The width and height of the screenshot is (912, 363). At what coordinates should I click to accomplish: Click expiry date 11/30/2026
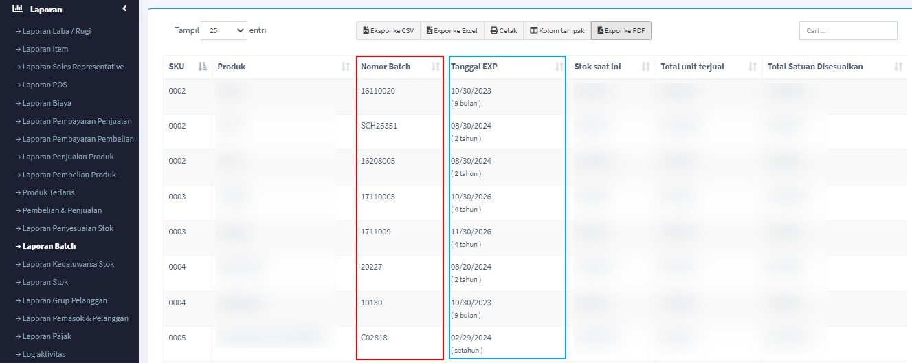pos(471,232)
